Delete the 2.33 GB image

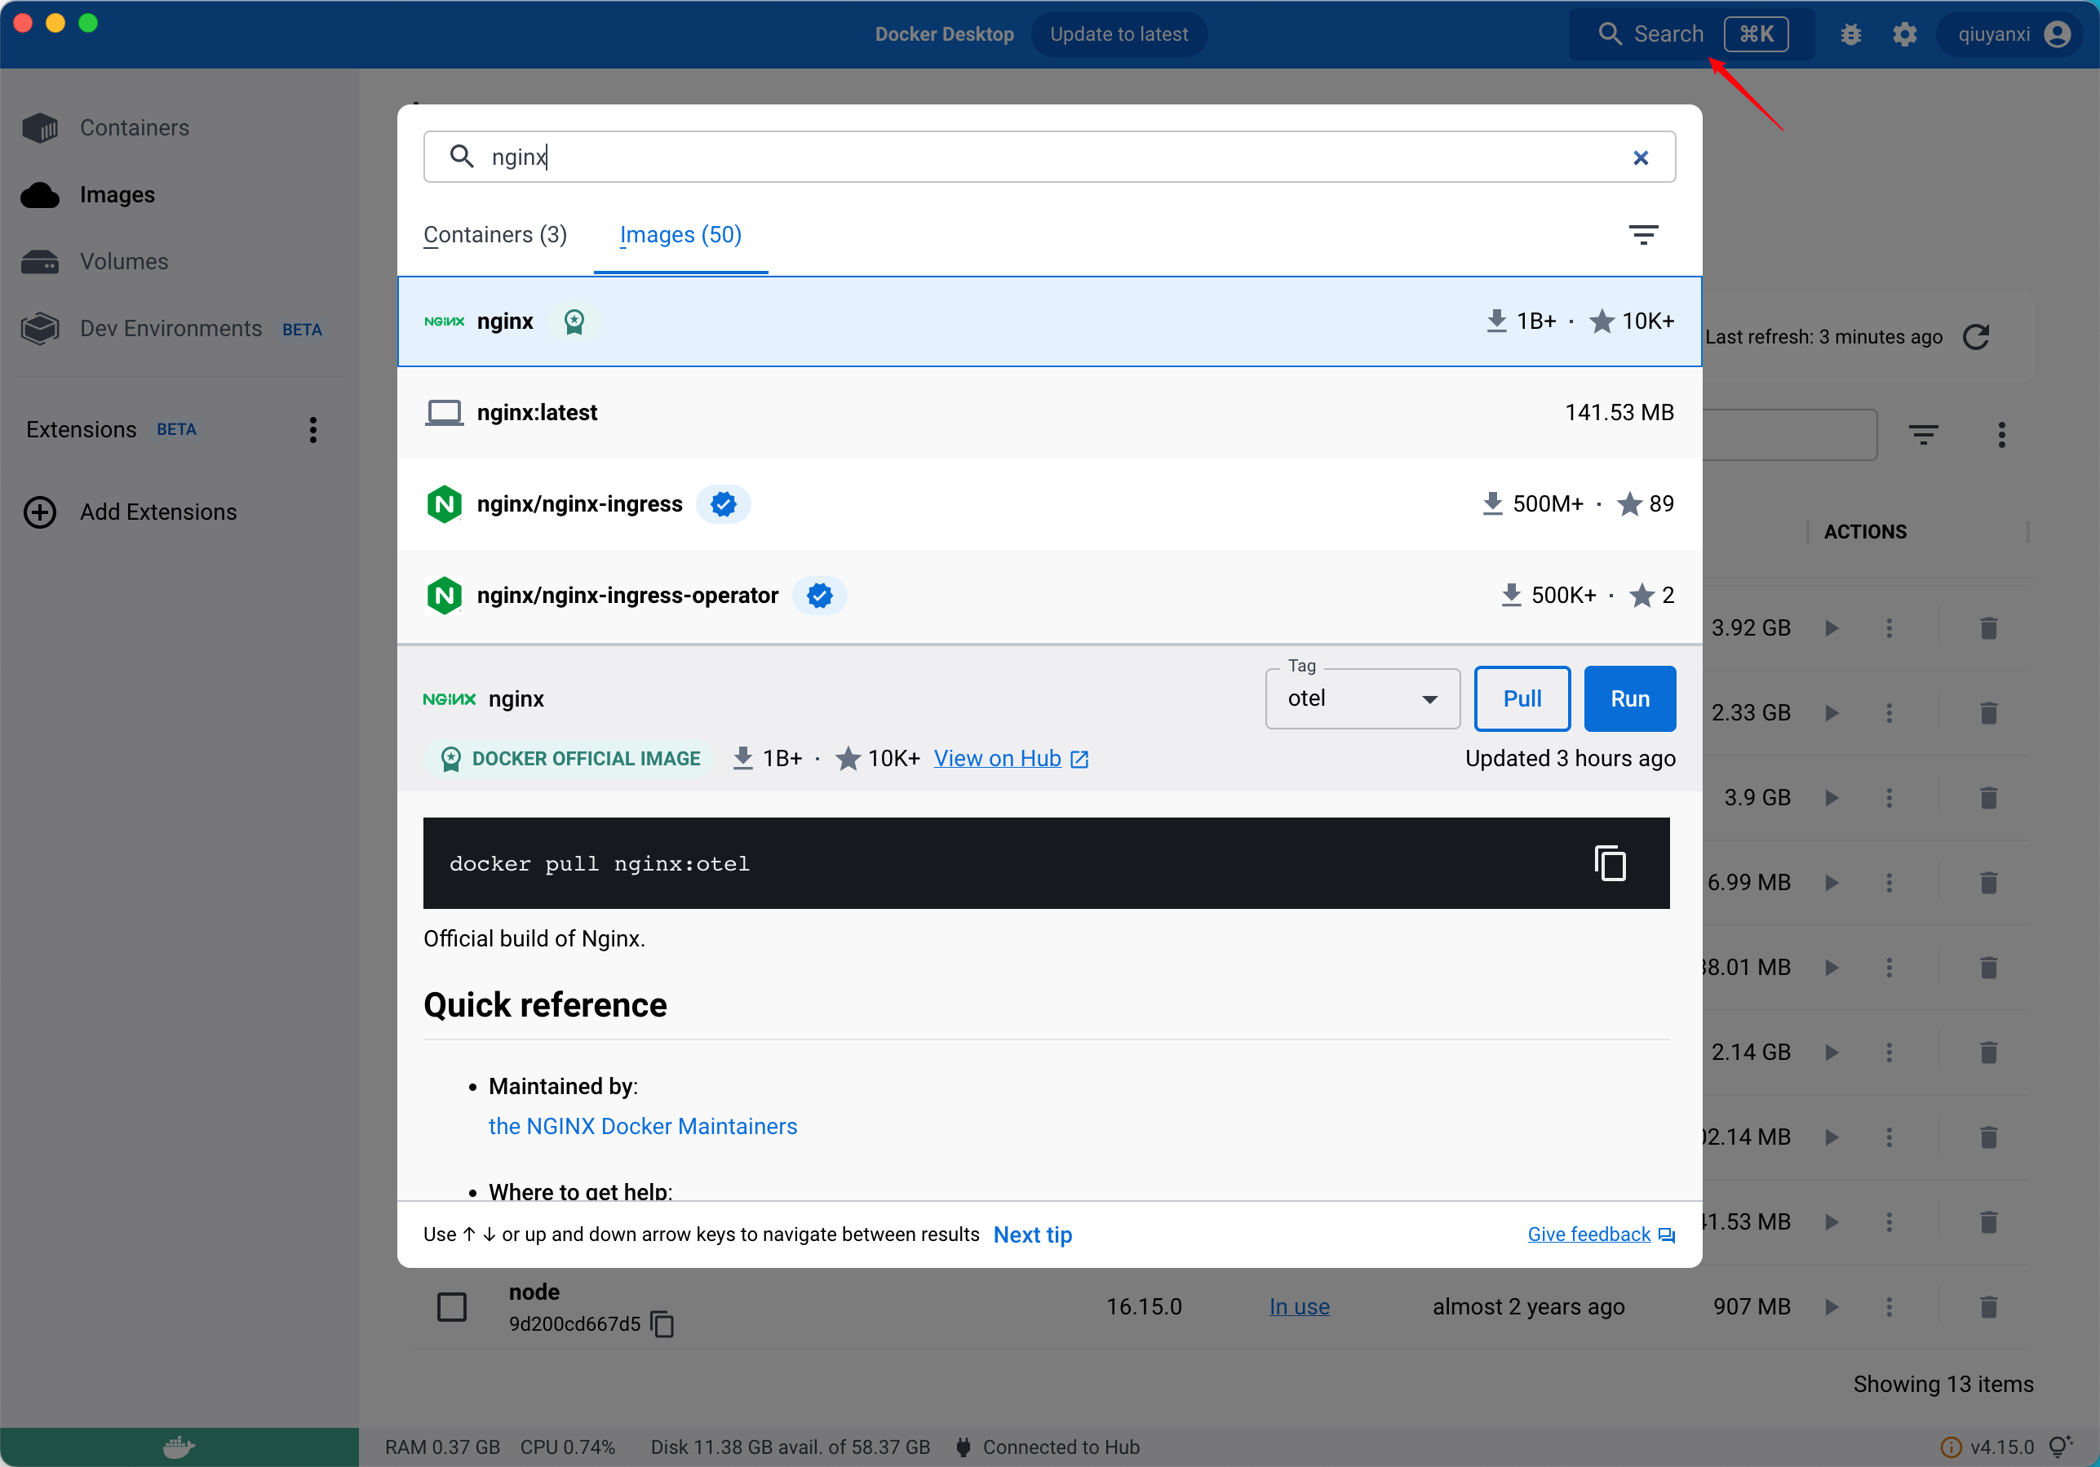1988,713
